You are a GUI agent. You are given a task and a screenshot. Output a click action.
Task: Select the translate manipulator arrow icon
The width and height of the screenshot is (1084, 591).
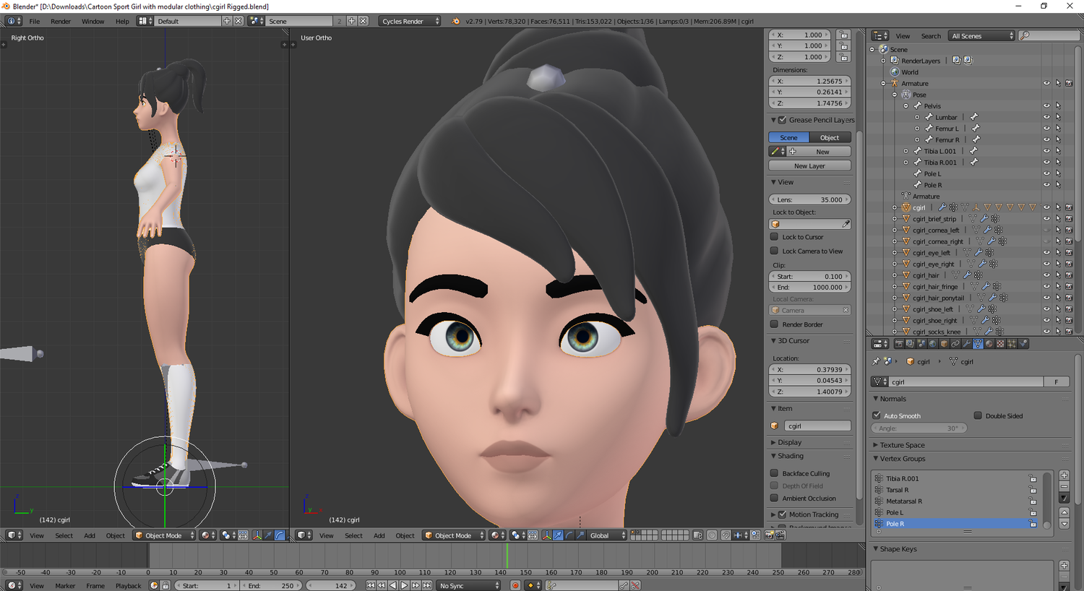click(558, 535)
